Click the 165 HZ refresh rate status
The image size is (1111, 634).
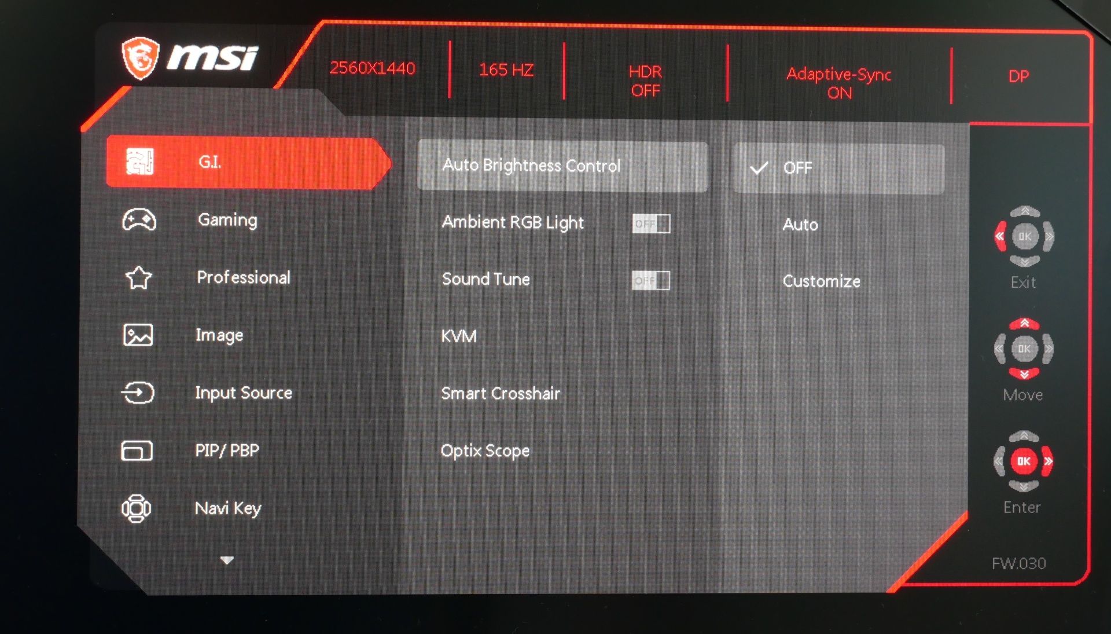pos(506,70)
